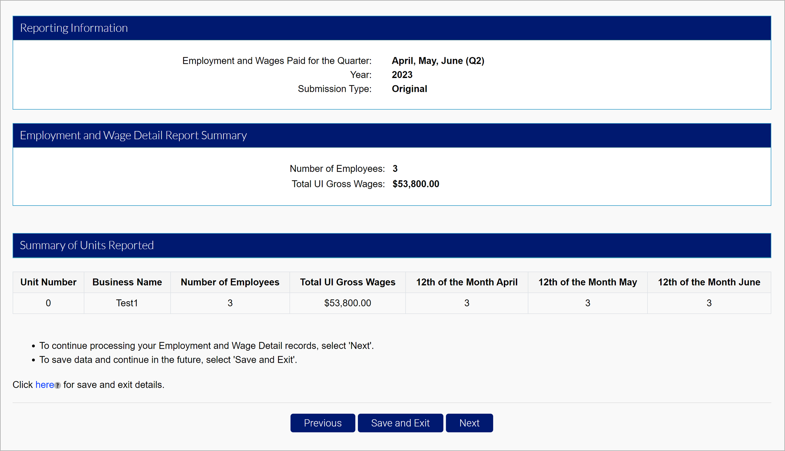The width and height of the screenshot is (785, 451).
Task: Click Total UI Gross Wages column header
Action: pyautogui.click(x=347, y=282)
